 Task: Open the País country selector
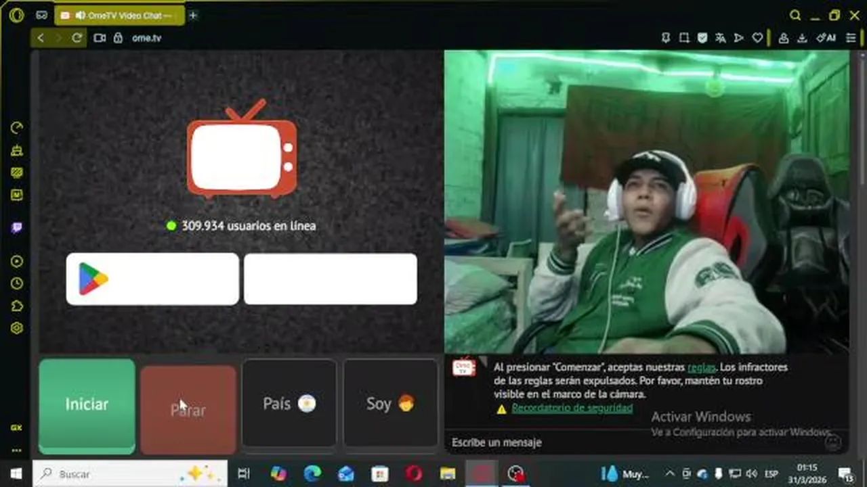pos(289,404)
